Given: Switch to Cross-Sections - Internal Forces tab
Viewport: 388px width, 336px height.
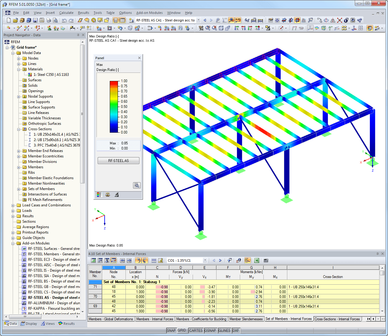Looking at the screenshot, I should coord(337,319).
